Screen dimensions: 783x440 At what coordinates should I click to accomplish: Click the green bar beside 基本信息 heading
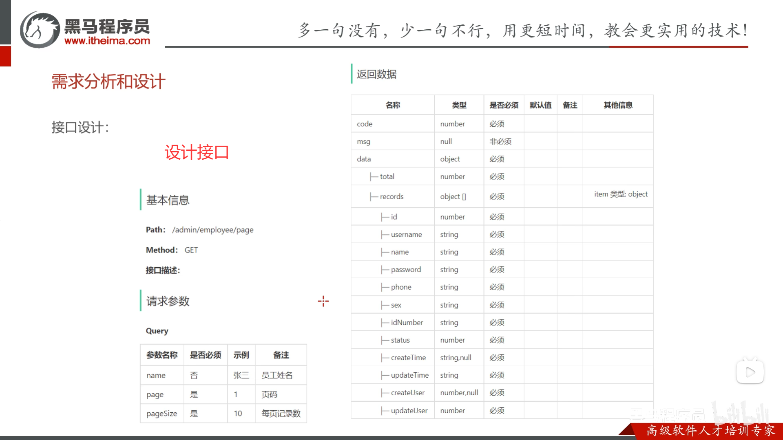(141, 200)
